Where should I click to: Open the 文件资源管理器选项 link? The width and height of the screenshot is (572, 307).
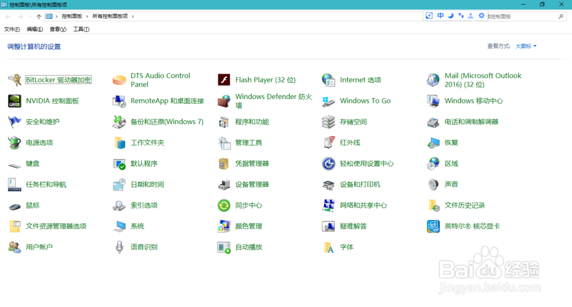click(56, 226)
